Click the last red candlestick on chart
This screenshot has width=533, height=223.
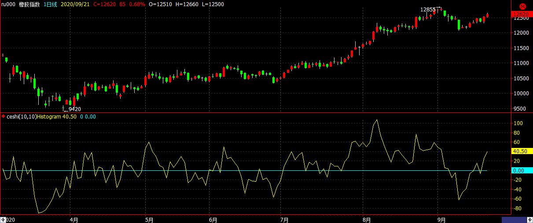click(487, 16)
